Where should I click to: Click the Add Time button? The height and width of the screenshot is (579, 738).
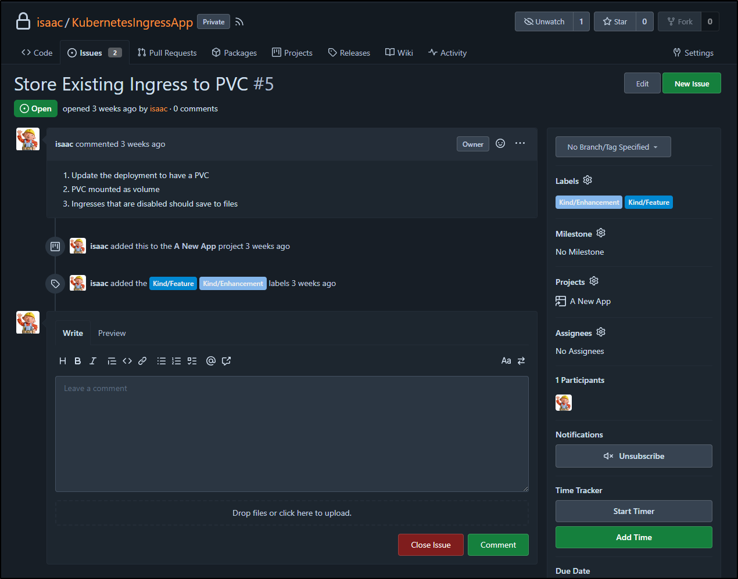coord(634,537)
